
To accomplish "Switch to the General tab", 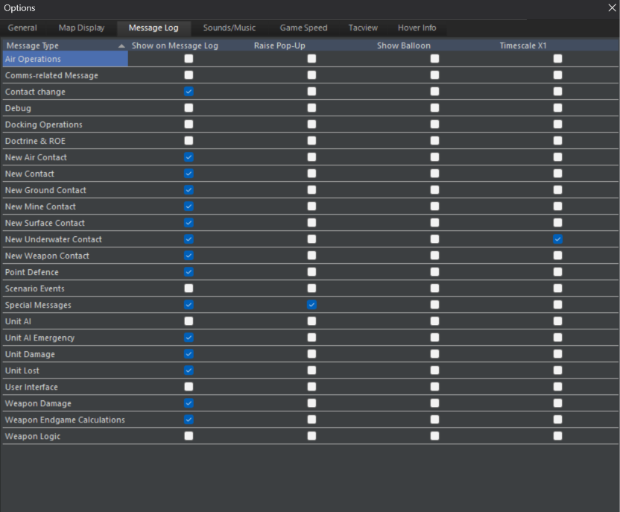I will [x=22, y=28].
